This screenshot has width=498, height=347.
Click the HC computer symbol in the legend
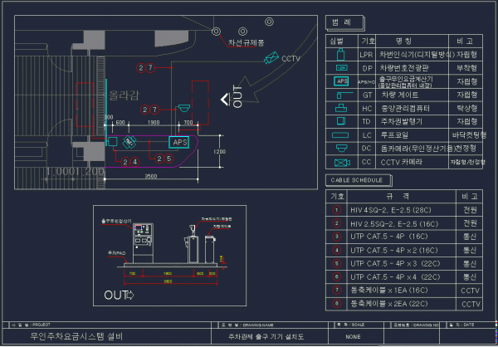pos(341,108)
